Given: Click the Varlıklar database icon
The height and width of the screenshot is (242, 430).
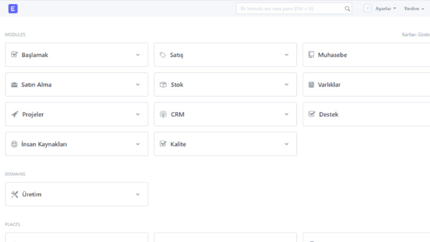Looking at the screenshot, I should (311, 85).
